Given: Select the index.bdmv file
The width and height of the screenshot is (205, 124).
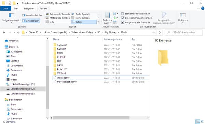Looking at the screenshot, I should click(x=63, y=78).
